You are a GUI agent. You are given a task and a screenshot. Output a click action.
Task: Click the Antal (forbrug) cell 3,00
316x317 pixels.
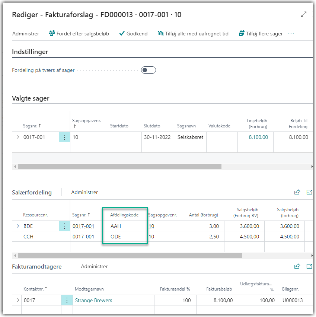click(204, 226)
